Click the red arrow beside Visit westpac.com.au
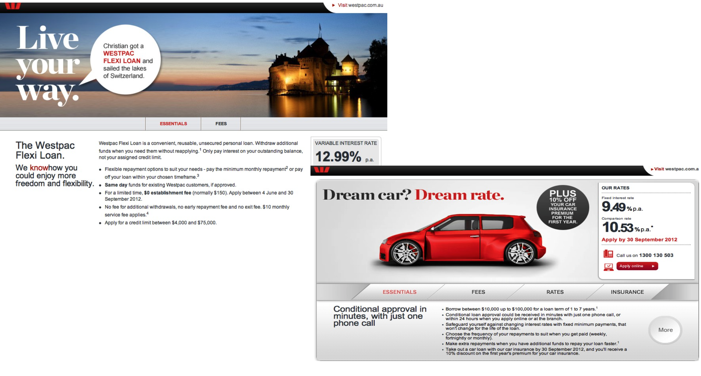Screen dimensions: 701x376 tap(334, 5)
